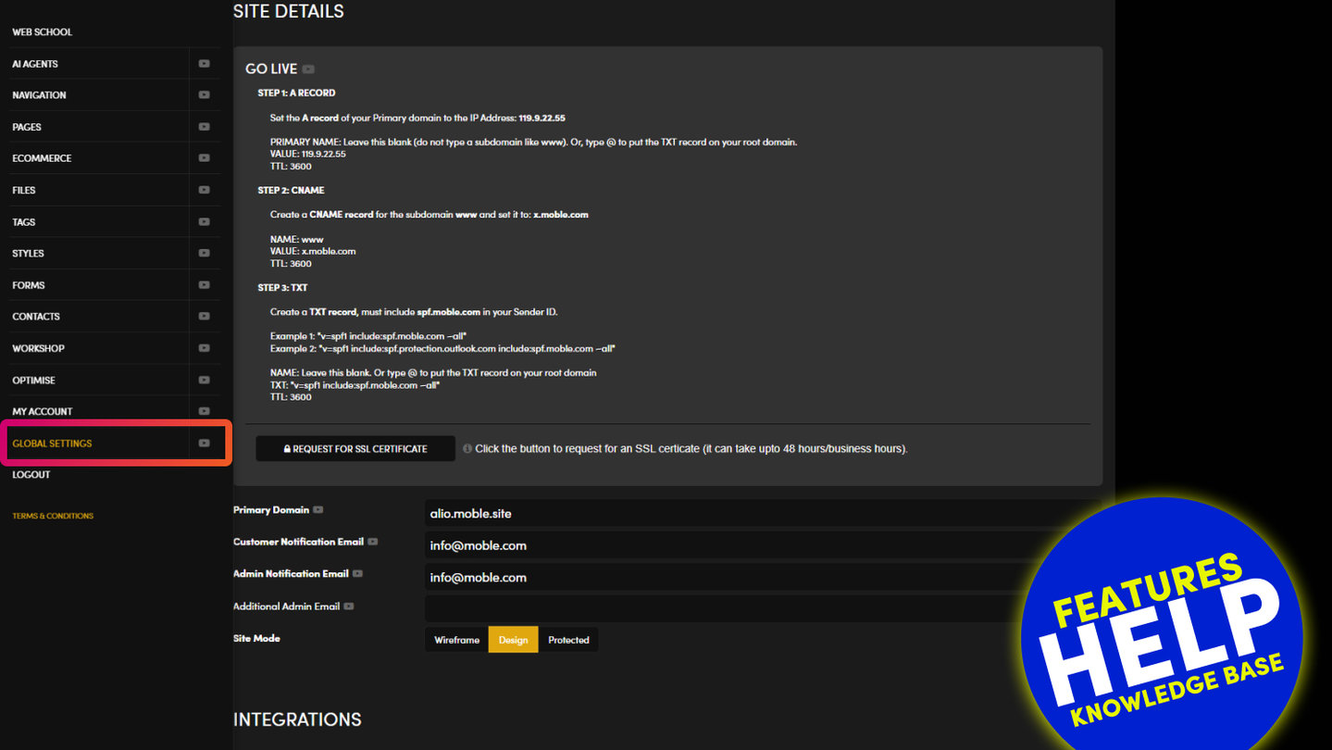The width and height of the screenshot is (1332, 750).
Task: Click the info icon beside SSL certificate note
Action: click(467, 449)
